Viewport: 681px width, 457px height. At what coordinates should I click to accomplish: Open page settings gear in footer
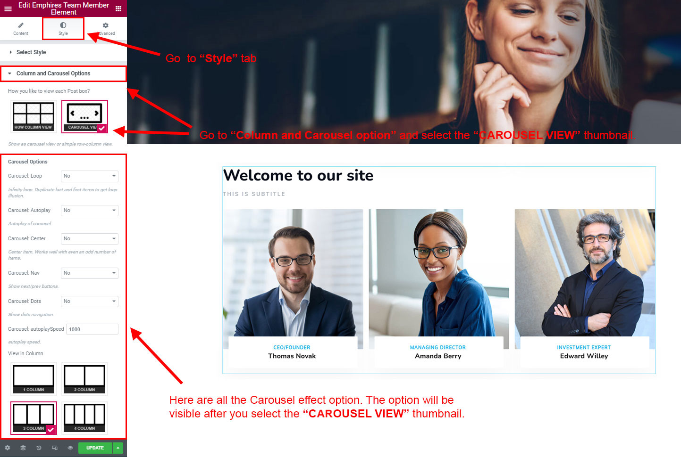pyautogui.click(x=8, y=448)
